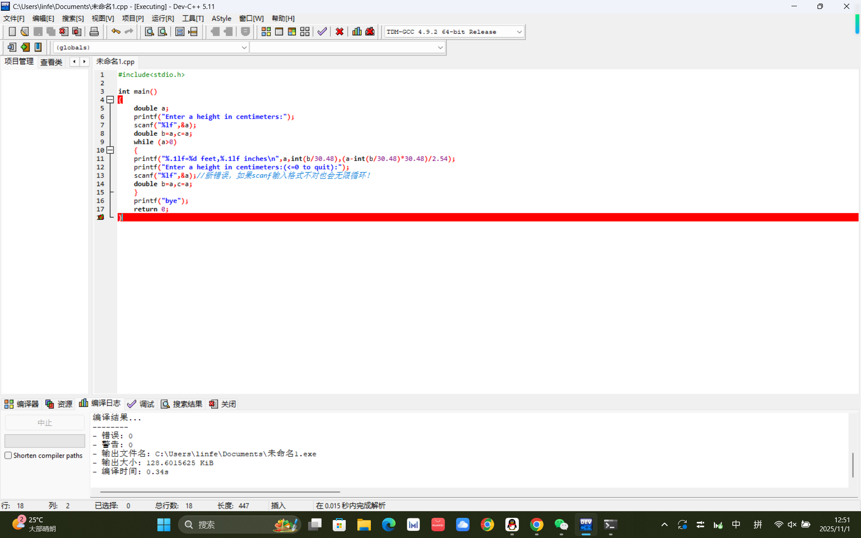Click the green plus Insert icon

(25, 47)
